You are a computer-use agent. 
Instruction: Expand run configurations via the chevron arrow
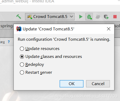[x=71, y=17]
